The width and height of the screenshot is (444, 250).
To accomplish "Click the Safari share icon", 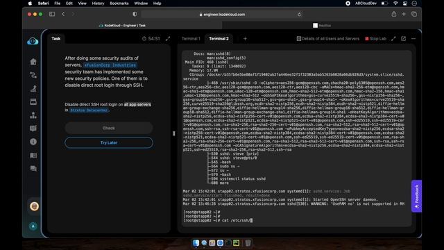I will 394,14.
